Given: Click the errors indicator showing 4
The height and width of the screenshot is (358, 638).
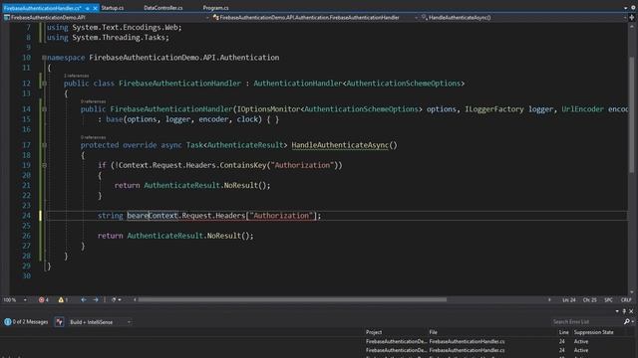Looking at the screenshot, I should [44, 300].
